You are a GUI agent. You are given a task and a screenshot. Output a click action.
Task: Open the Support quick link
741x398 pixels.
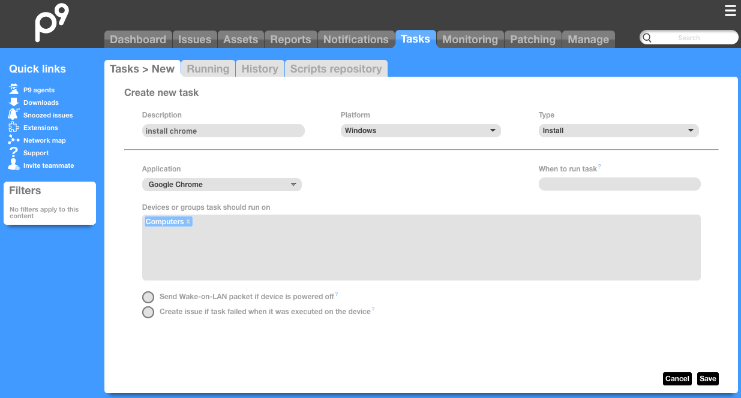click(x=36, y=153)
